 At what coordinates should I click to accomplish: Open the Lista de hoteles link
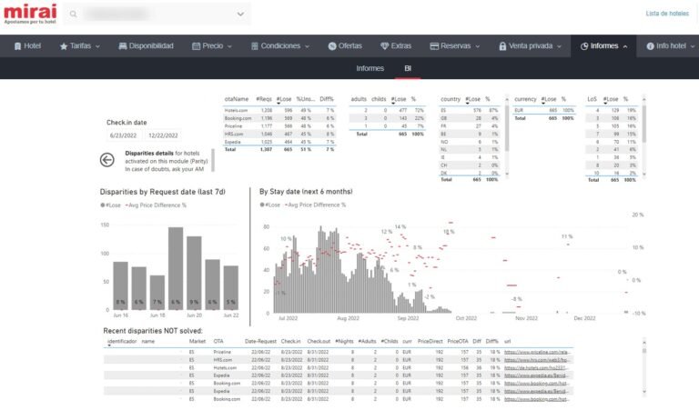(666, 14)
